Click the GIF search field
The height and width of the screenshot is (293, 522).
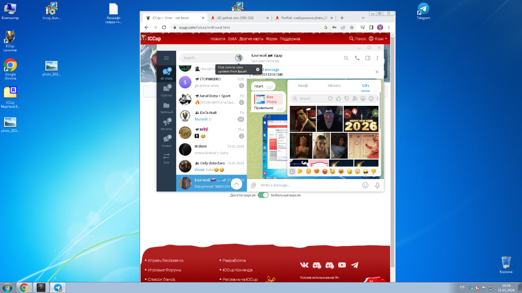point(309,98)
